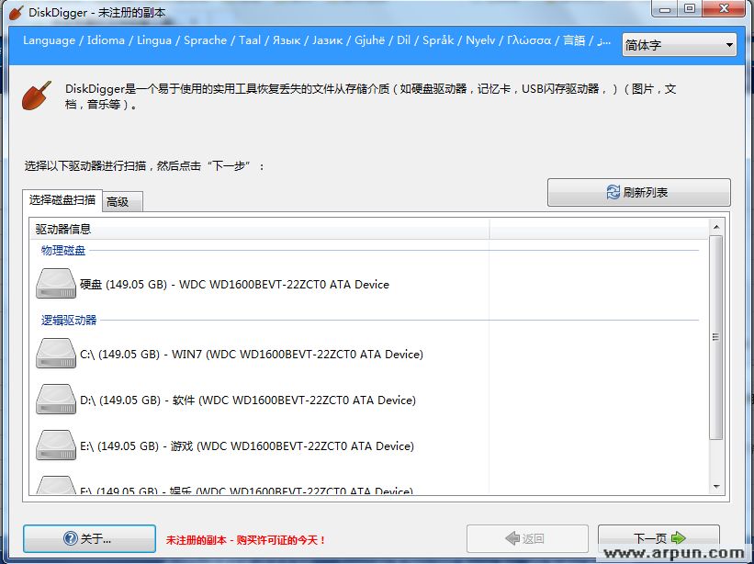Screen dimensions: 754x564
Task: Minimize the DiskDigger window
Action: click(x=666, y=8)
